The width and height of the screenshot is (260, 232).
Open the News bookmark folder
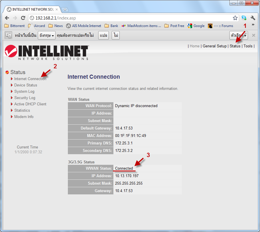click(x=56, y=26)
